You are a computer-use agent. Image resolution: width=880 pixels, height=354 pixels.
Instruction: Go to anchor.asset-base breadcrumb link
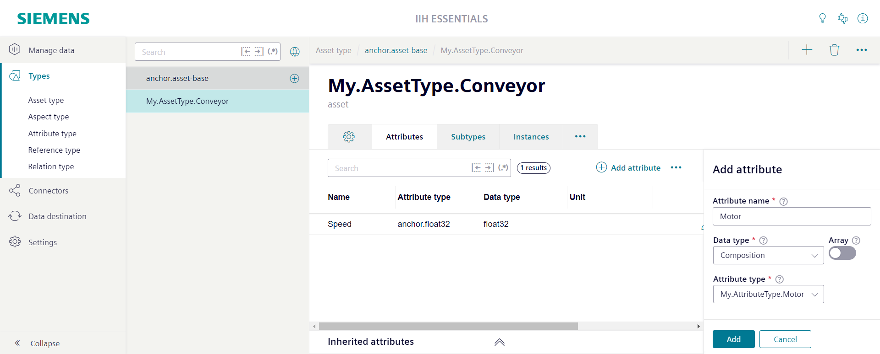[x=396, y=50]
